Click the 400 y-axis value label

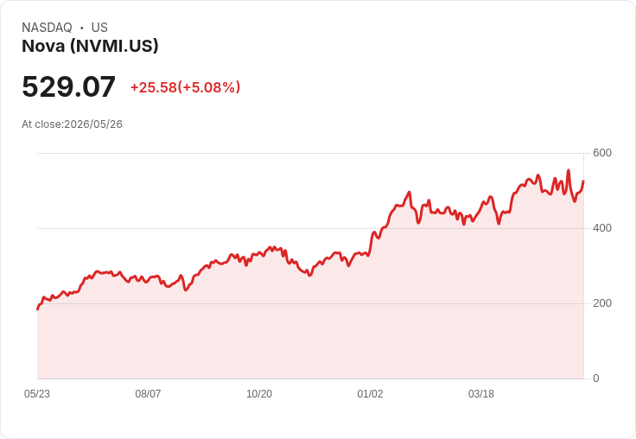(x=602, y=228)
